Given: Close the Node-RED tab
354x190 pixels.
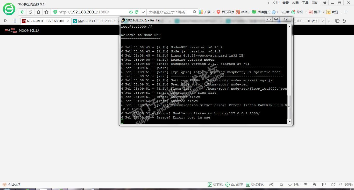Looking at the screenshot, I should click(68, 21).
